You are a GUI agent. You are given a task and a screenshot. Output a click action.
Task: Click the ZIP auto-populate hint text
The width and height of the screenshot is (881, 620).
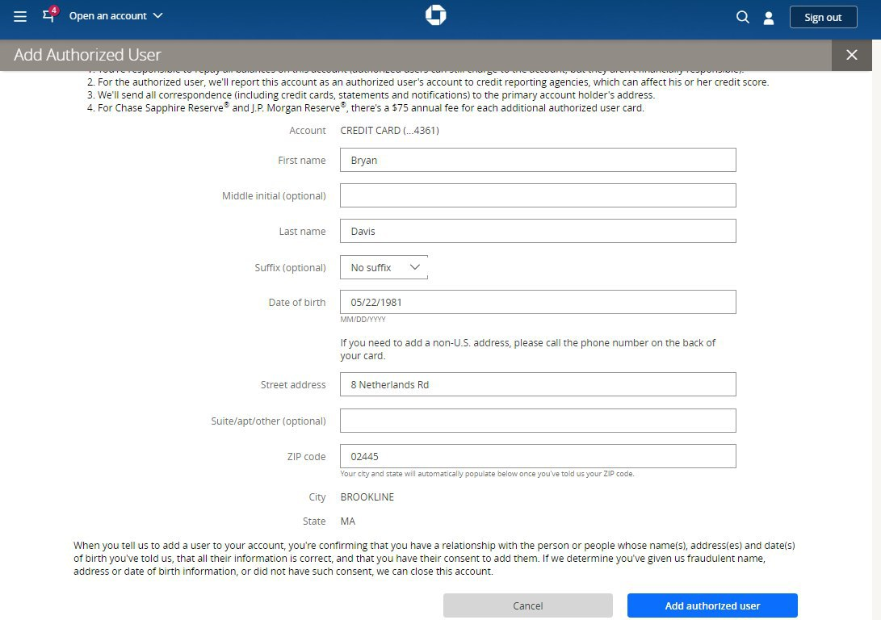pyautogui.click(x=487, y=473)
